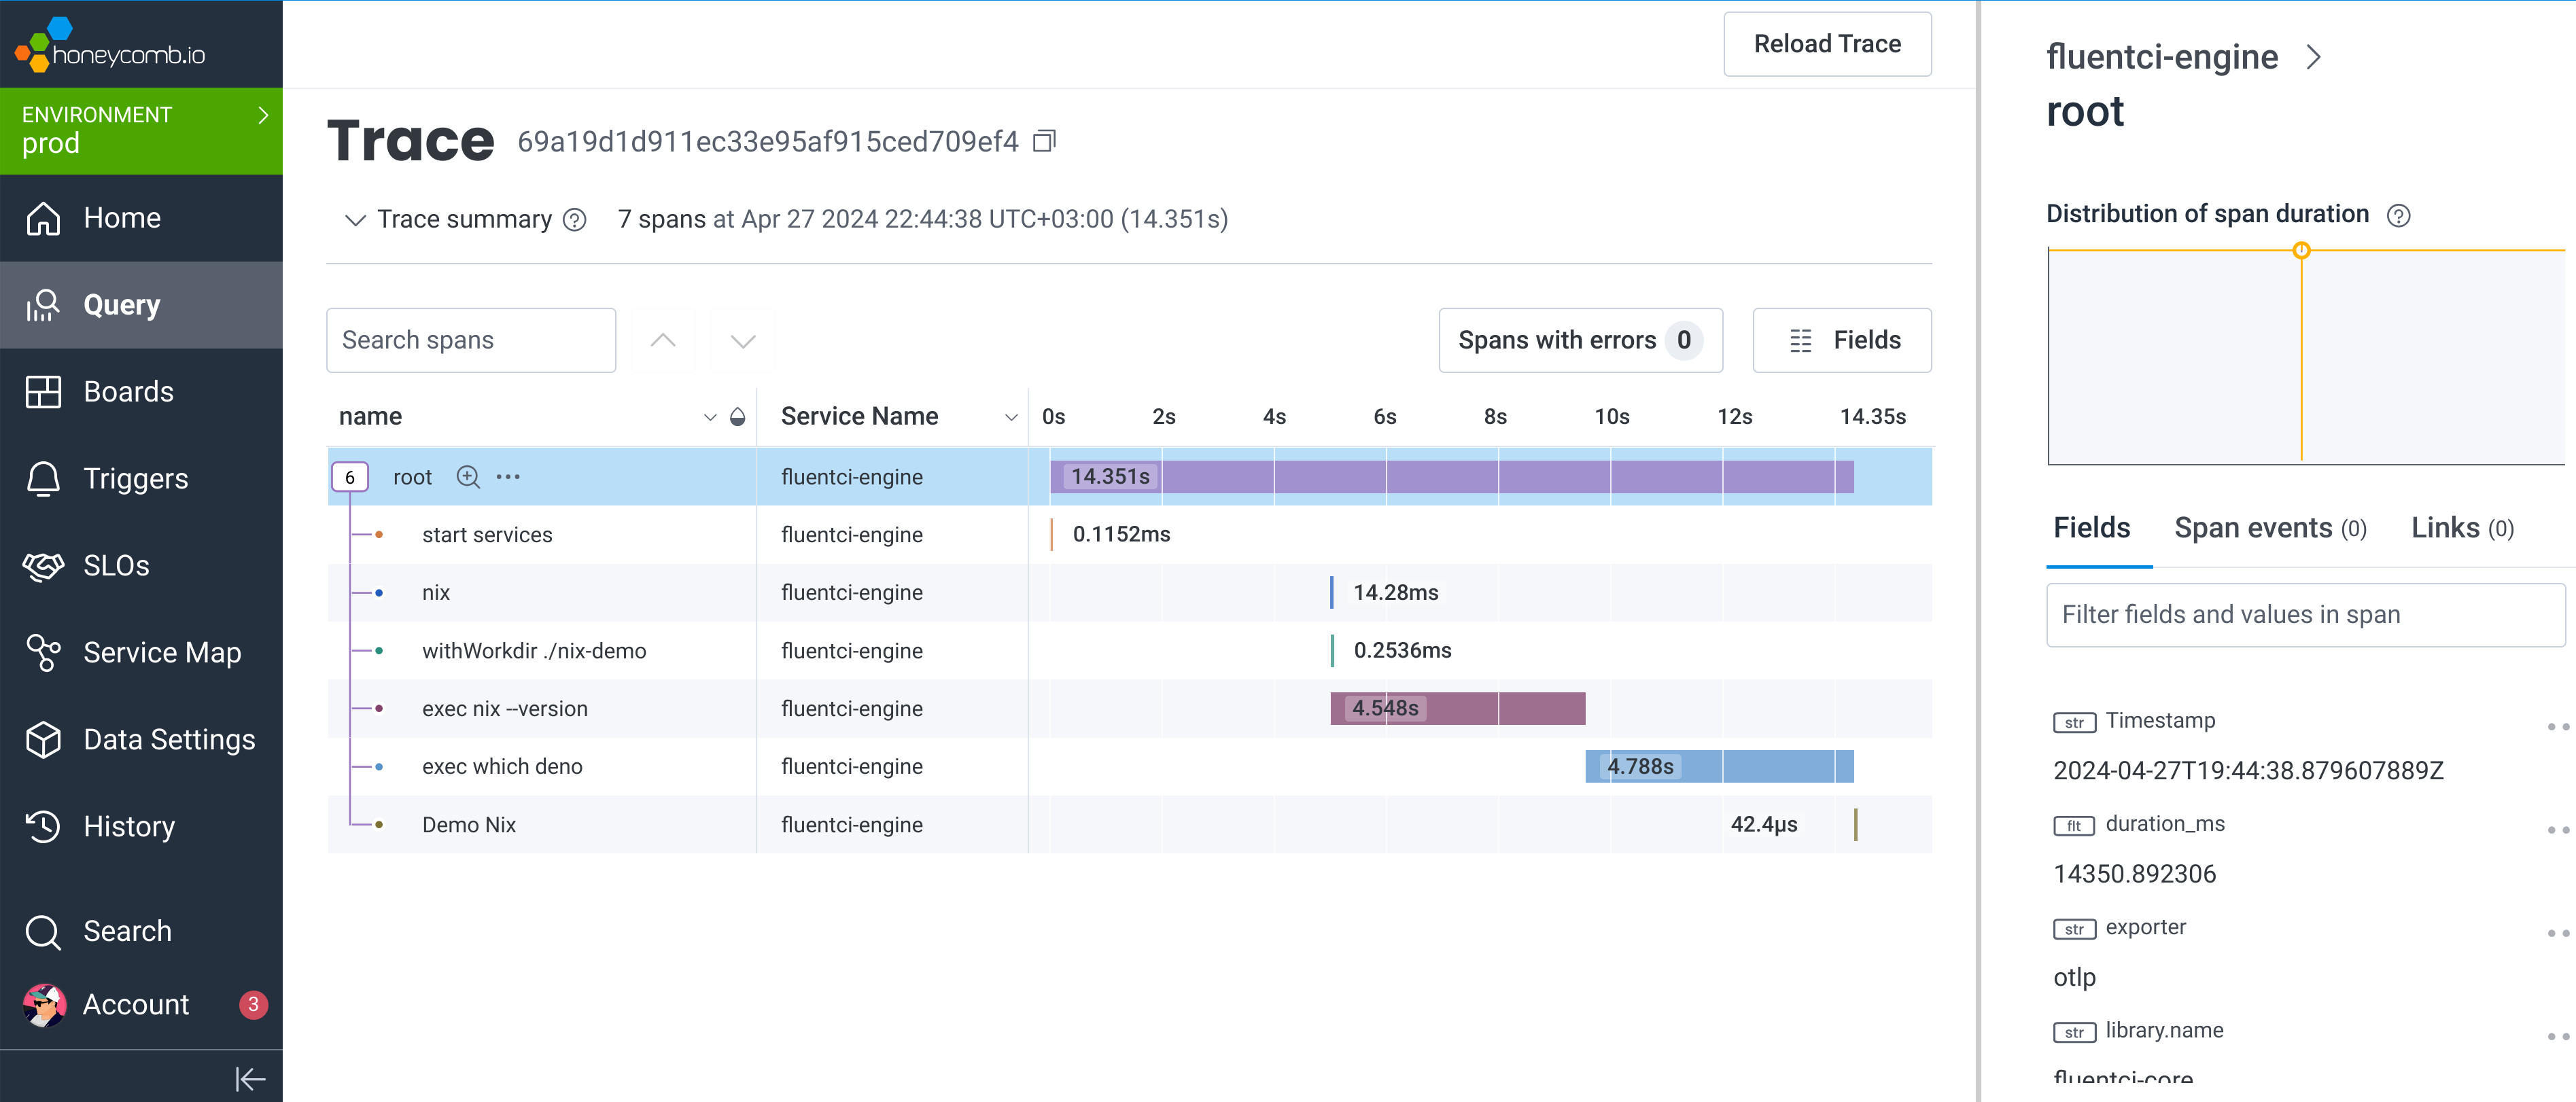
Task: Open the Links tab
Action: tap(2461, 528)
